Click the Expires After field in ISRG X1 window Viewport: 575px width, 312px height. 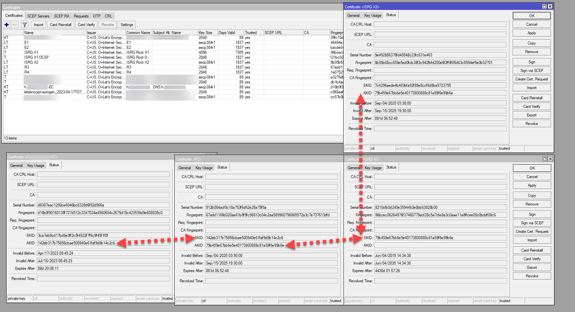(440, 271)
